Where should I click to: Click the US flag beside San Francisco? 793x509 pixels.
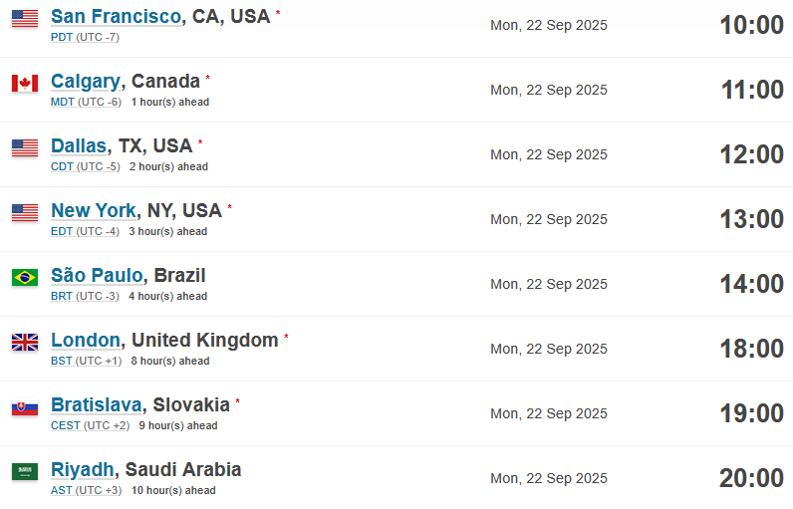point(25,19)
